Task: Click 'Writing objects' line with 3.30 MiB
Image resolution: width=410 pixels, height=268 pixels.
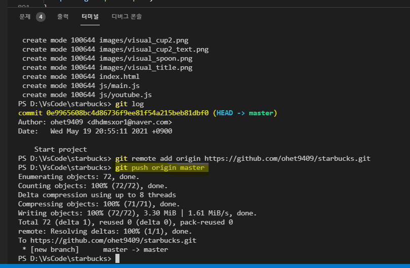Action: 137,213
